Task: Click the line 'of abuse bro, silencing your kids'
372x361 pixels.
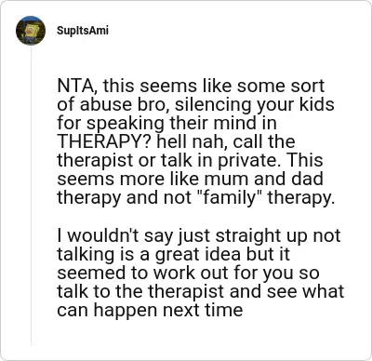Action: pos(195,104)
